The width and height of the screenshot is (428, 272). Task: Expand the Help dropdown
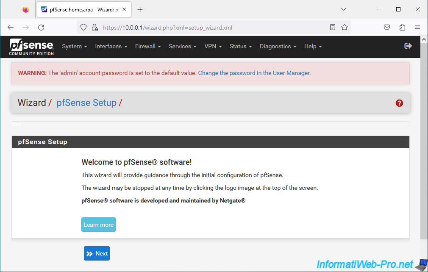(x=313, y=46)
